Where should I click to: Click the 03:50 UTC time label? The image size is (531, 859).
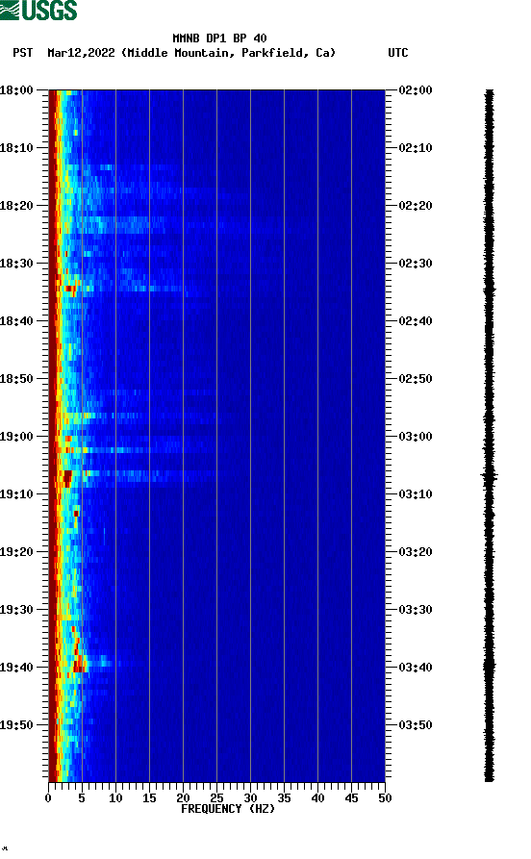416,725
